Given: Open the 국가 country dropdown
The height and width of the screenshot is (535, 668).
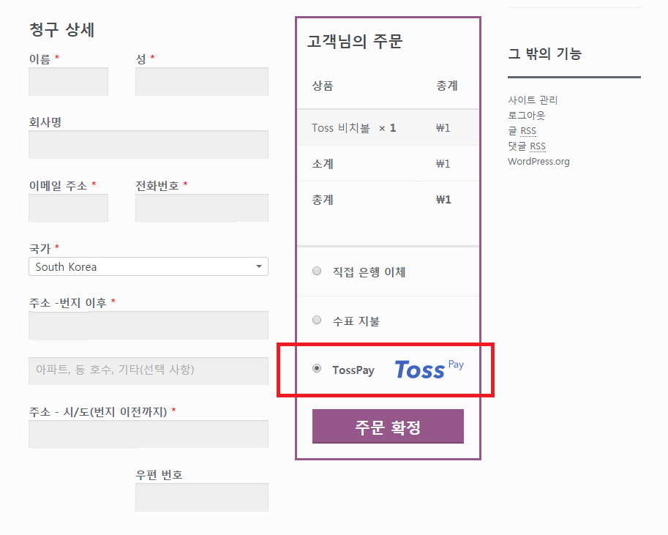Looking at the screenshot, I should 149,266.
